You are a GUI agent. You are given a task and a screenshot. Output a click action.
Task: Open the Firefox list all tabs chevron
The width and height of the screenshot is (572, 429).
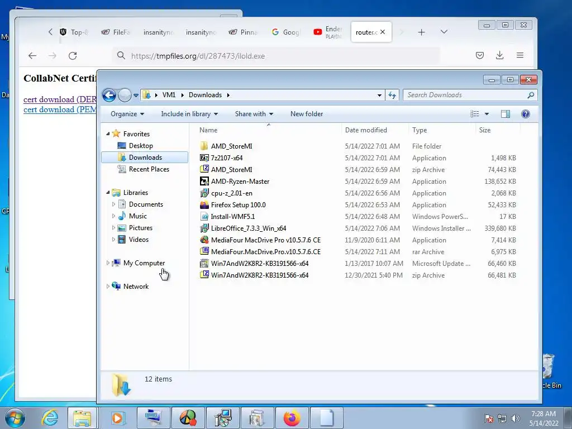[444, 32]
